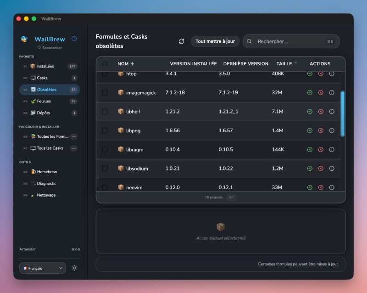Upgrade imagemagick with green arrow icon
The width and height of the screenshot is (367, 293).
tap(310, 93)
